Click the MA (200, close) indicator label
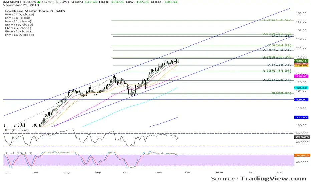The image size is (311, 184). (20, 14)
